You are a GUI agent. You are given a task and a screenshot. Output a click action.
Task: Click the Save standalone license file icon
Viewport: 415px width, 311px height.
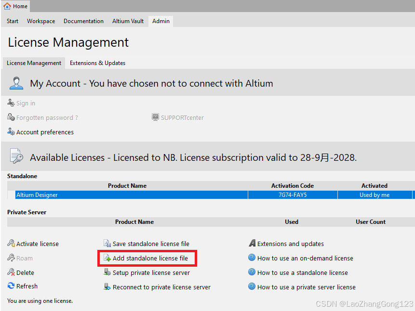[x=107, y=243]
